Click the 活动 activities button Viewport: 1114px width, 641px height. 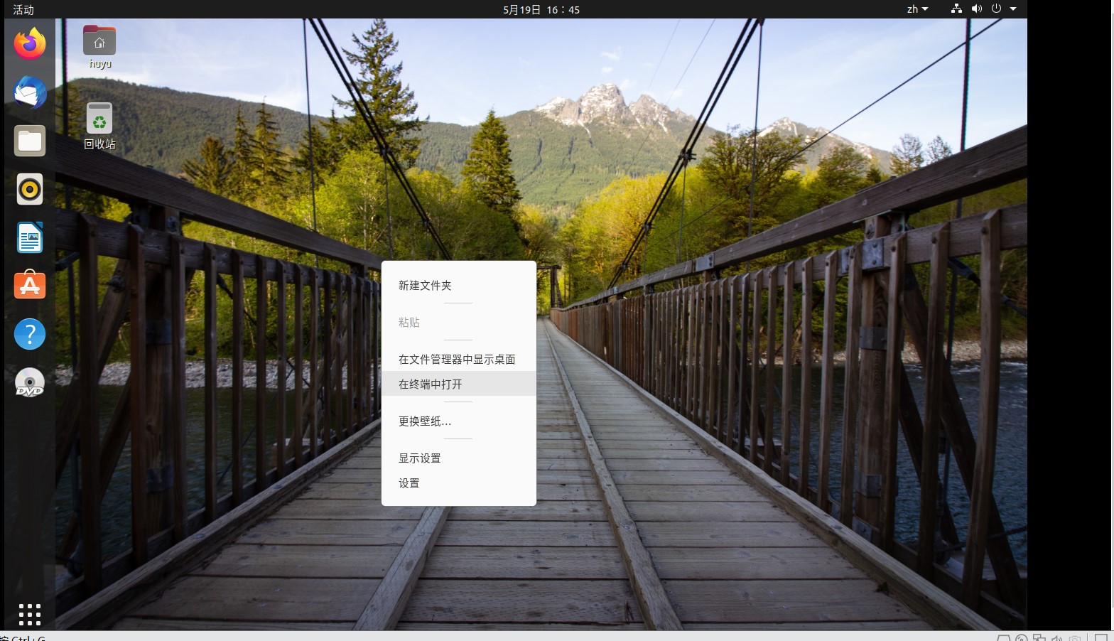pyautogui.click(x=23, y=9)
